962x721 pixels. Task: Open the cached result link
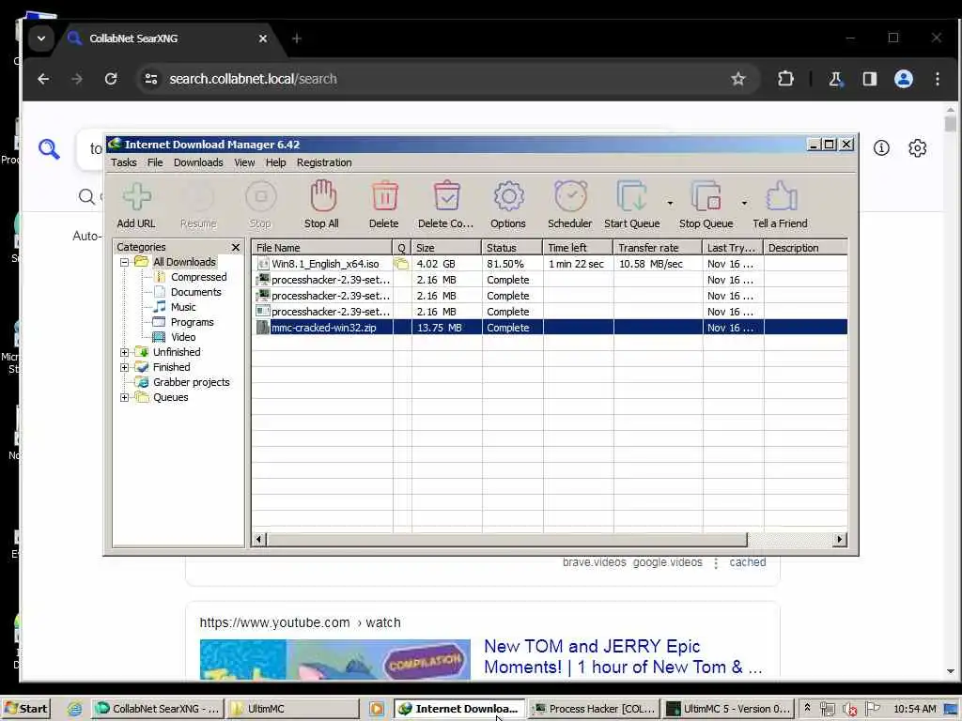(x=747, y=562)
